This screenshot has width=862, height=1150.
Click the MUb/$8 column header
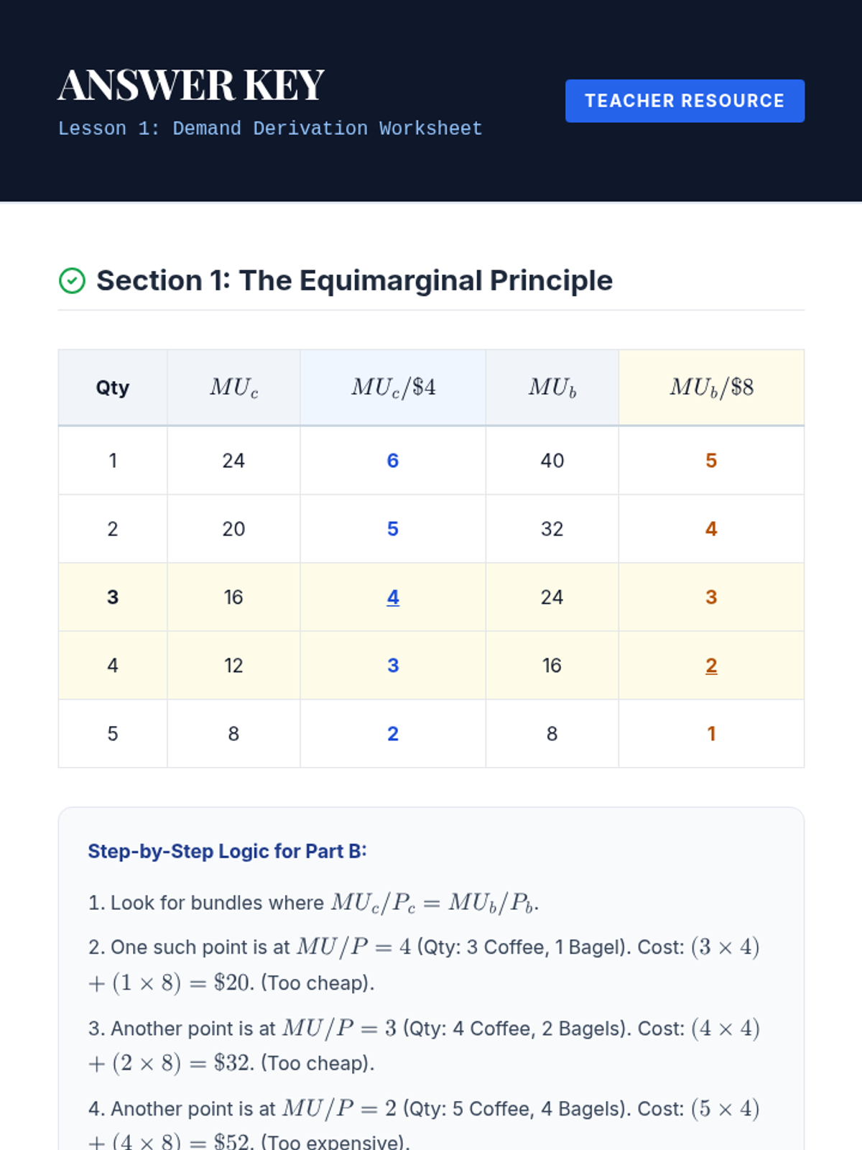click(x=711, y=387)
